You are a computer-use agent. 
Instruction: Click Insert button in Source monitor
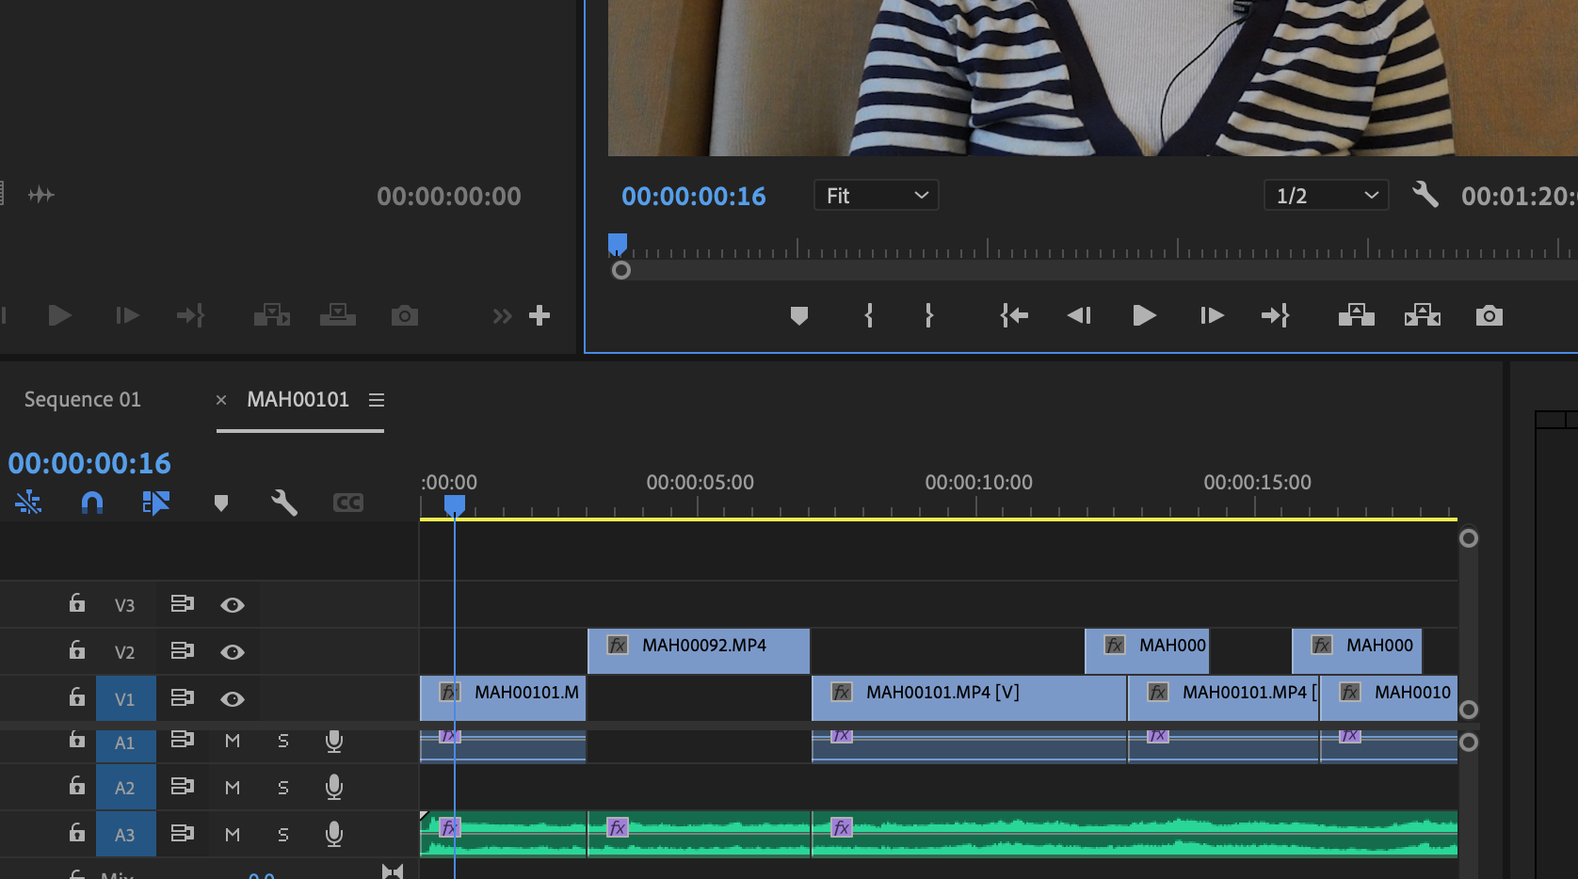[x=272, y=315]
